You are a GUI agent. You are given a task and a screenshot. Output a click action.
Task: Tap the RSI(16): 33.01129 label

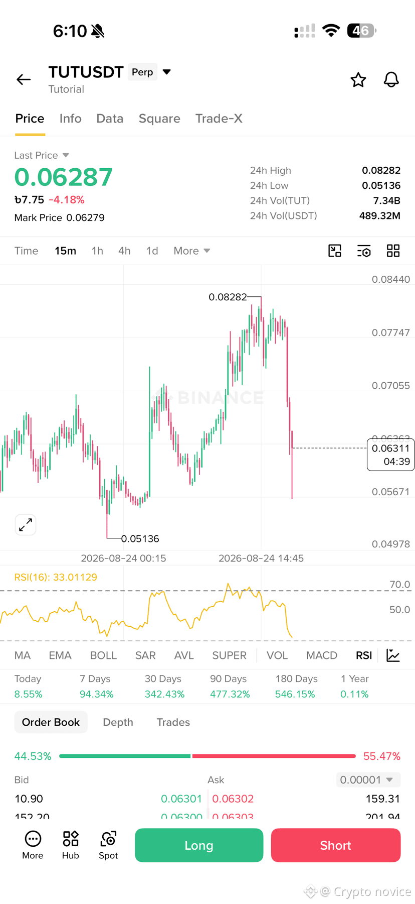click(56, 577)
